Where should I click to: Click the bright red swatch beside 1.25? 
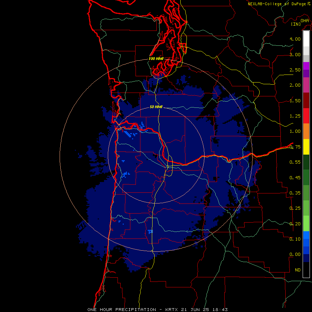[306, 116]
